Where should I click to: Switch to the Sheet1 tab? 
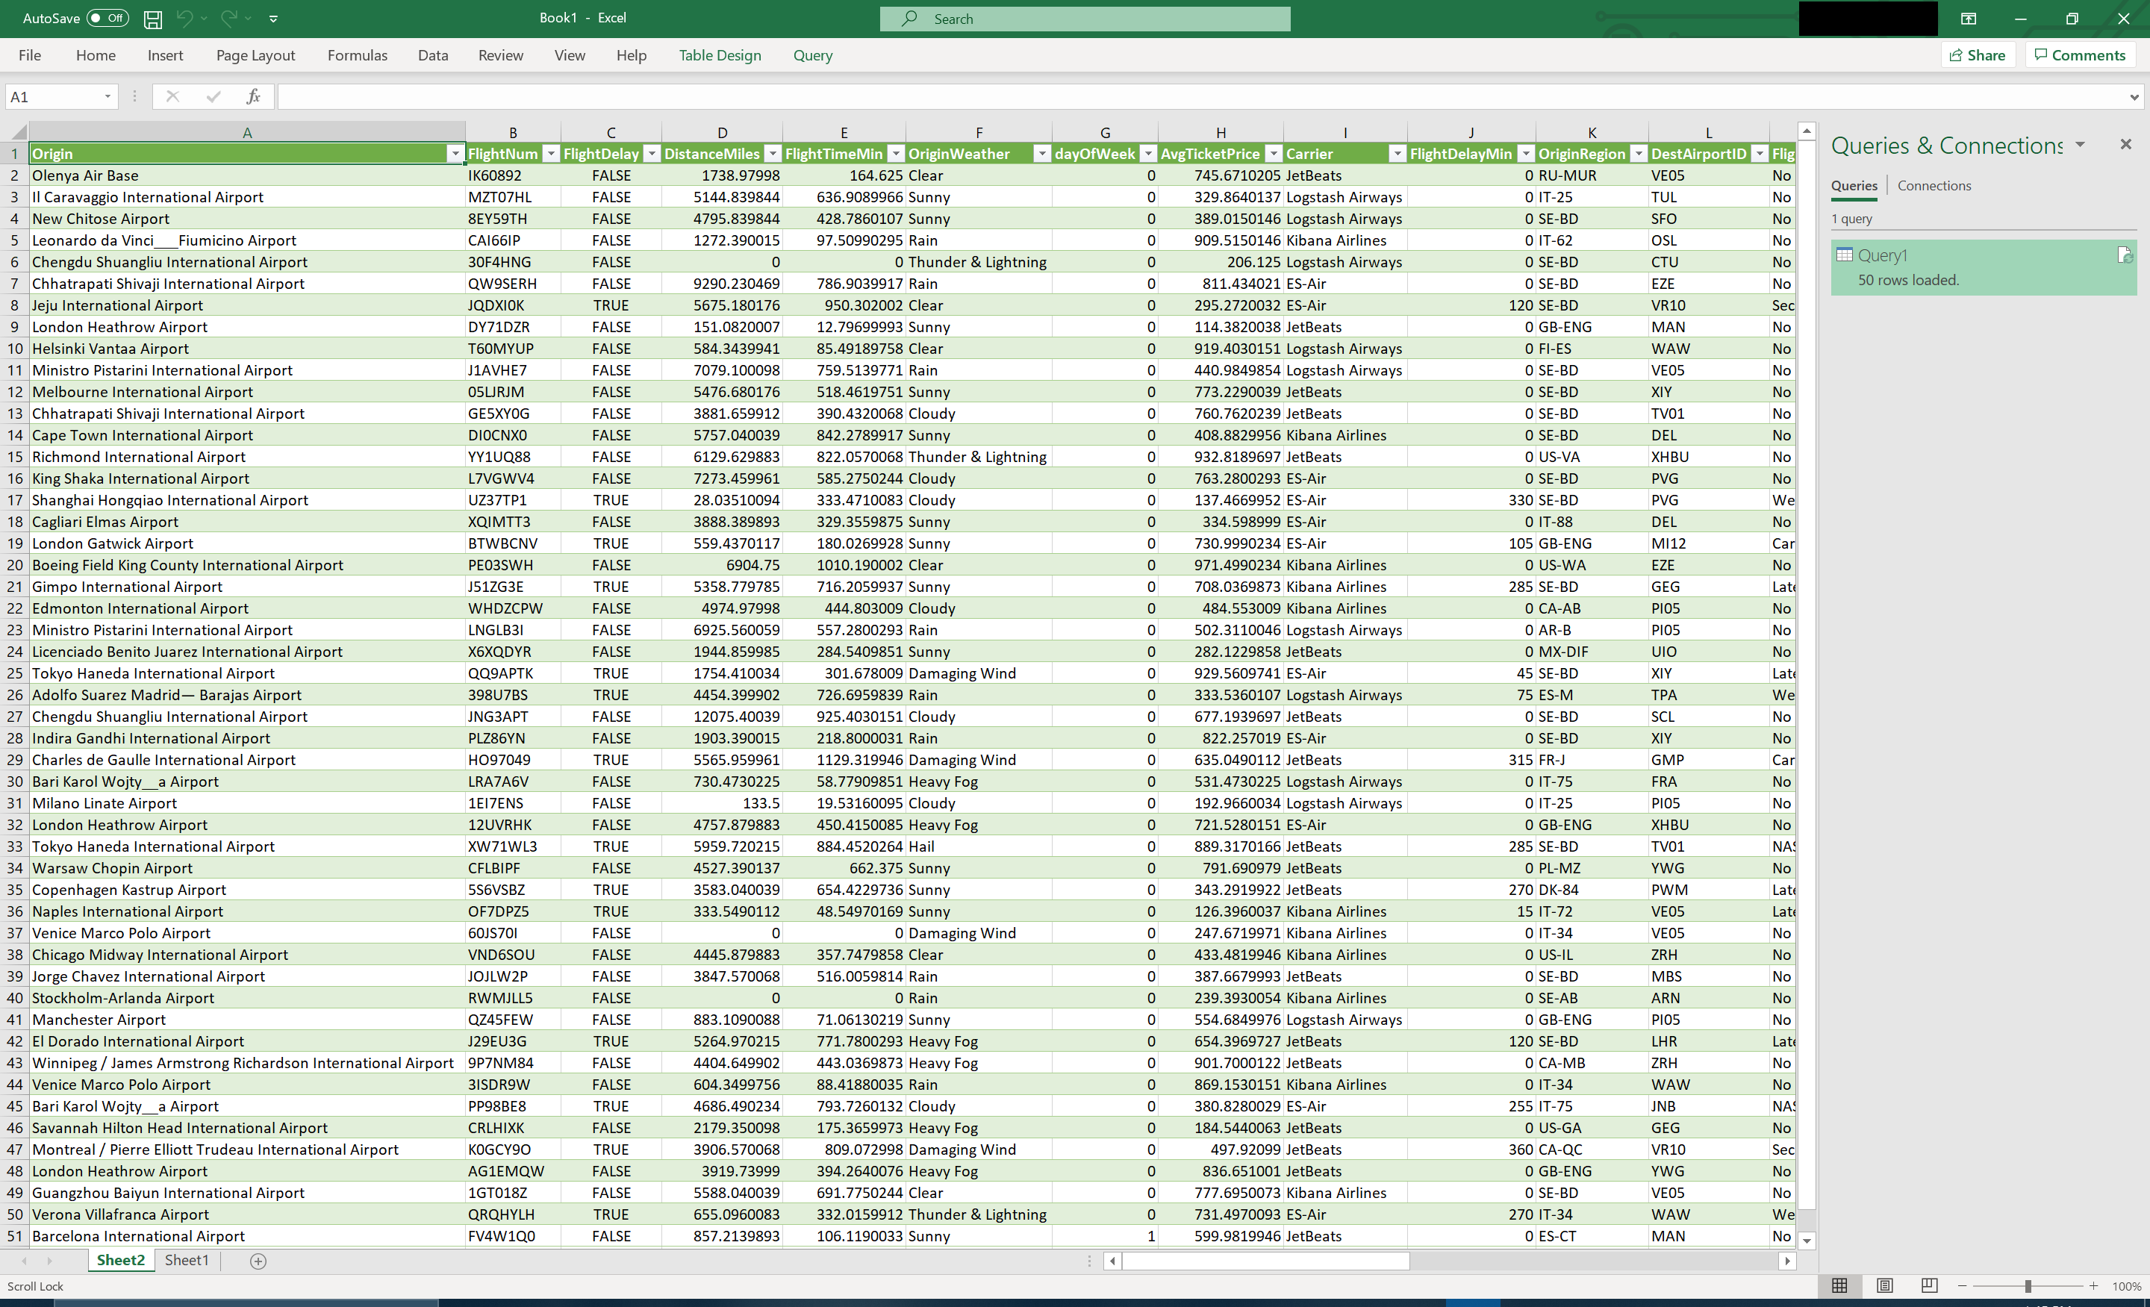(x=187, y=1260)
